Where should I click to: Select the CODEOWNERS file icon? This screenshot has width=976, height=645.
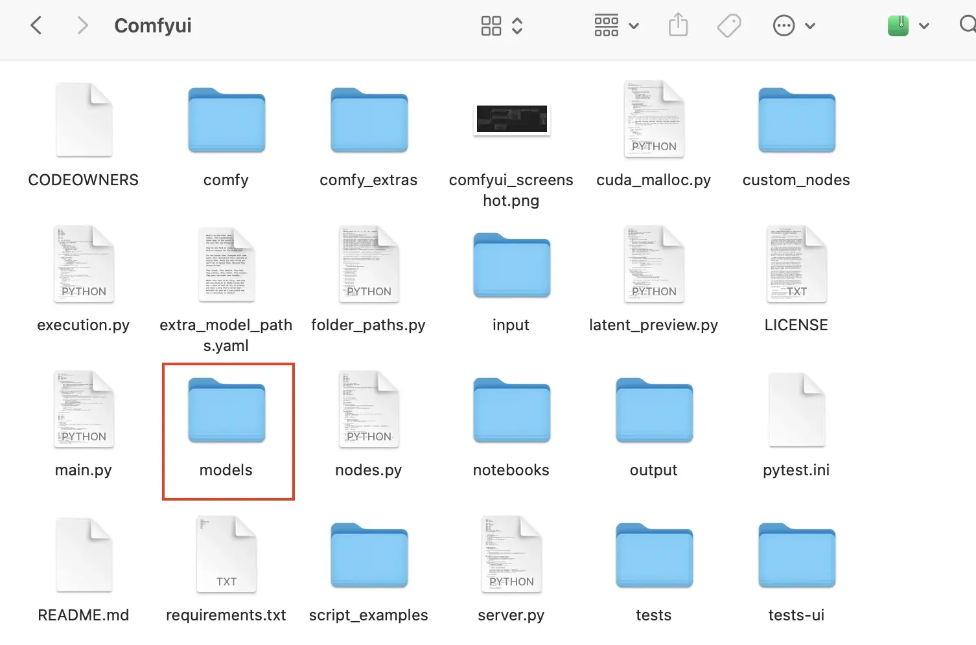click(84, 120)
